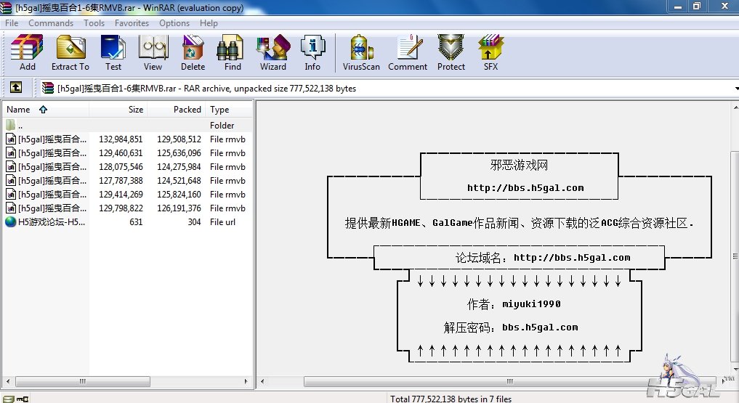Open the File menu
The image size is (739, 403).
12,23
